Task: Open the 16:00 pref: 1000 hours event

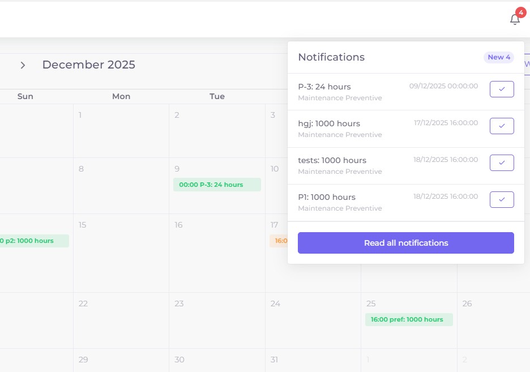Action: [x=409, y=319]
